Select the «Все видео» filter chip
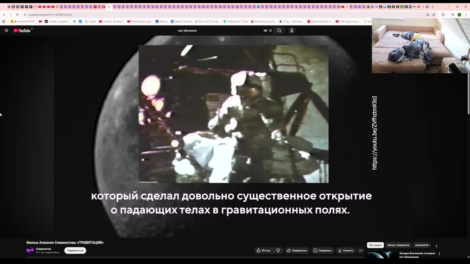This screenshot has width=470, height=264. point(375,245)
